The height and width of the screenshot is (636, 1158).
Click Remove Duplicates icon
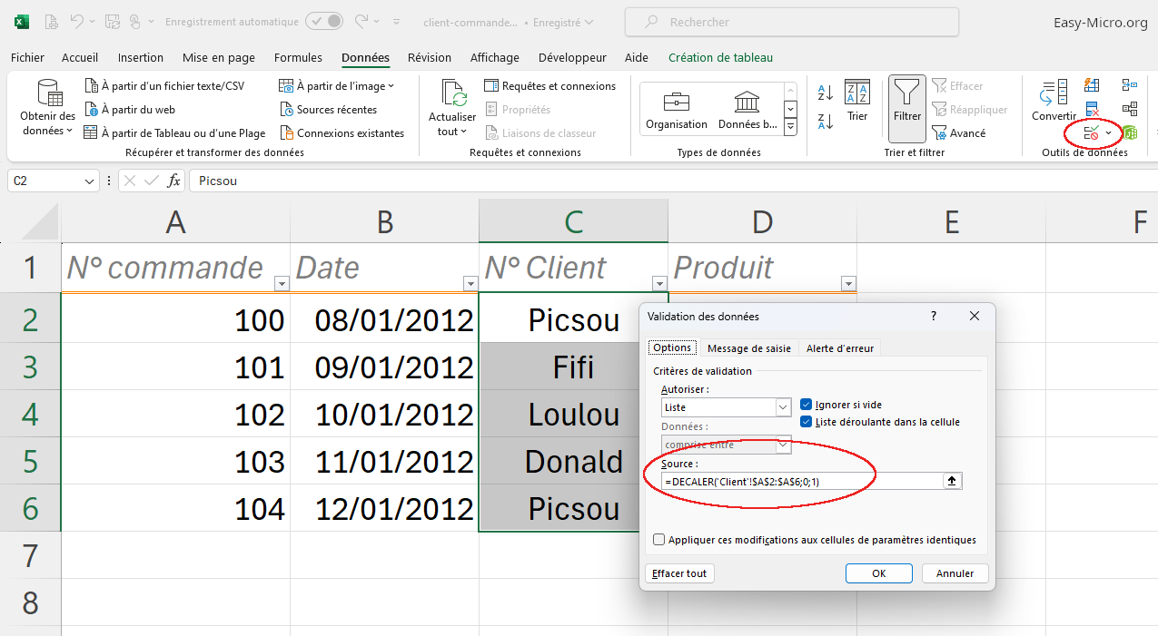(x=1093, y=110)
